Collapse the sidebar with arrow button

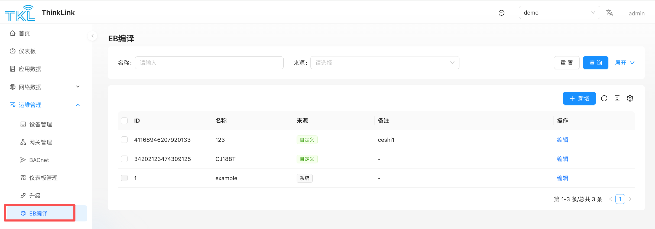click(x=92, y=36)
